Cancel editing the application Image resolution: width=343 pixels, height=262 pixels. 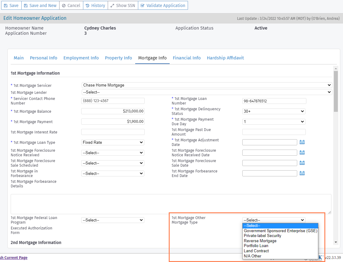[x=71, y=5]
